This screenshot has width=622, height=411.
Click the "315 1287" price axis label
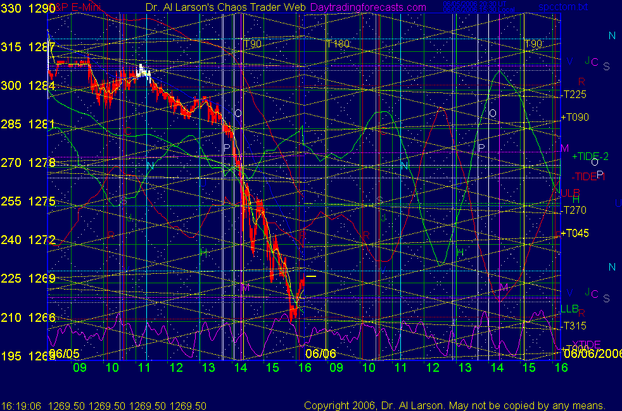[x=28, y=47]
